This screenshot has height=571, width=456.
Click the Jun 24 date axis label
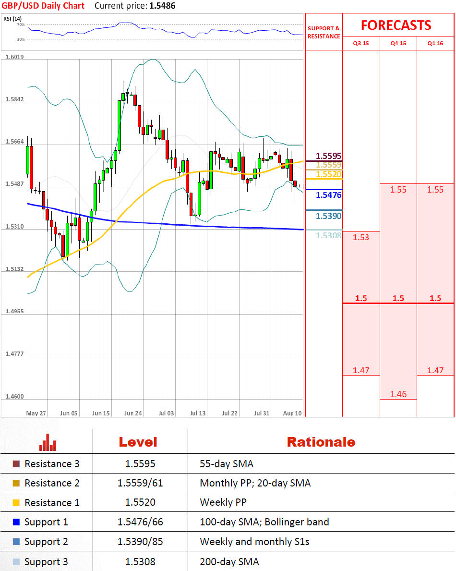[133, 413]
